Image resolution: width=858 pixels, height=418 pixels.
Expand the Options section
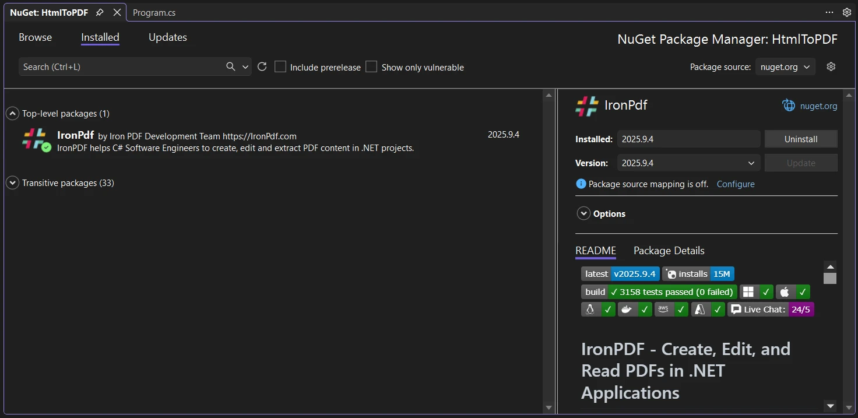click(x=583, y=214)
